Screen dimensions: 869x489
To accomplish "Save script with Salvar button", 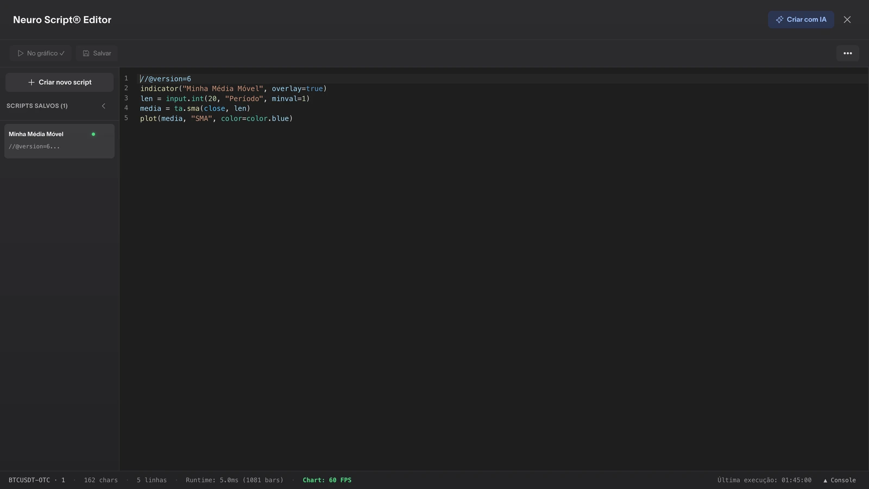I will pyautogui.click(x=97, y=53).
